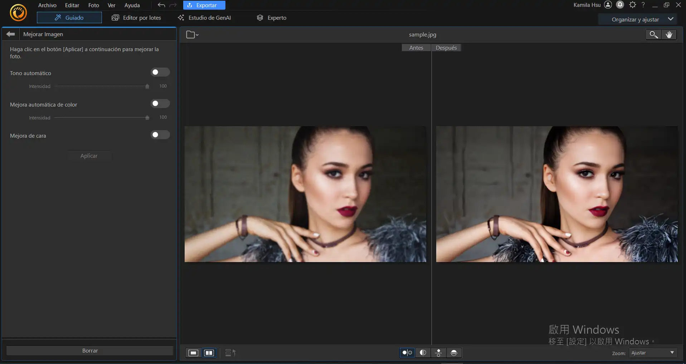This screenshot has height=364, width=686.
Task: Open preferences gear icon
Action: [x=633, y=5]
